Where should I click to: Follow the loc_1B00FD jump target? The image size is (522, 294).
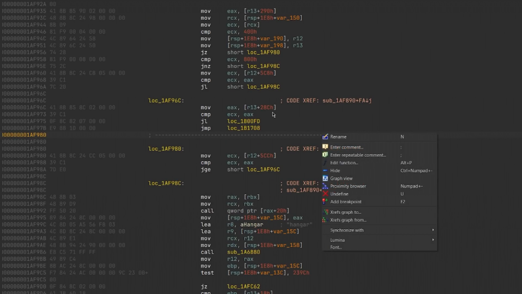coord(243,121)
